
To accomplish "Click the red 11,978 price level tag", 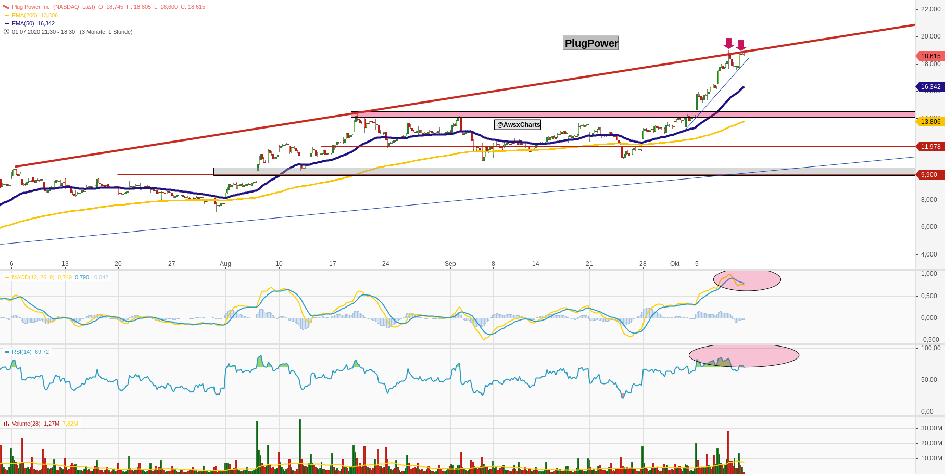I will click(930, 147).
